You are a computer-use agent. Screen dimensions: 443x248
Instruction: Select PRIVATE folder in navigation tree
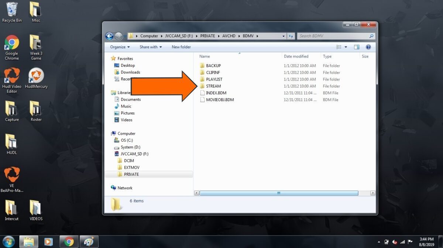[x=131, y=174]
